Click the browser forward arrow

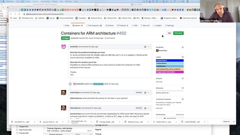click(15, 14)
